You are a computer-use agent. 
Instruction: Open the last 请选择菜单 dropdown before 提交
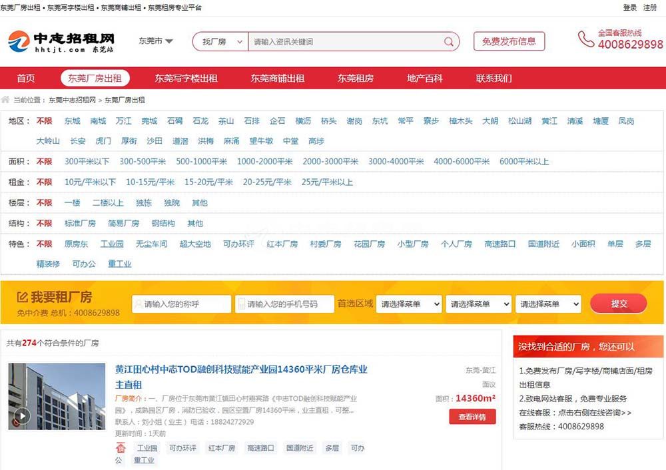pos(549,303)
